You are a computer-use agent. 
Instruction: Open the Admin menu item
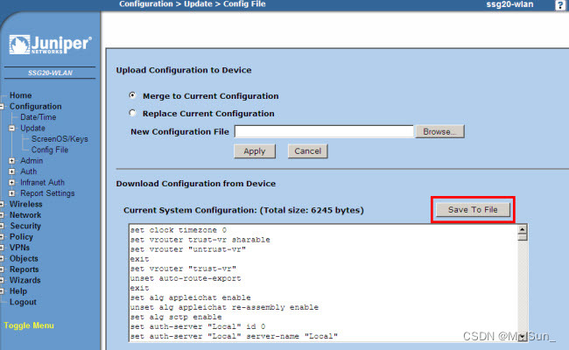32,161
